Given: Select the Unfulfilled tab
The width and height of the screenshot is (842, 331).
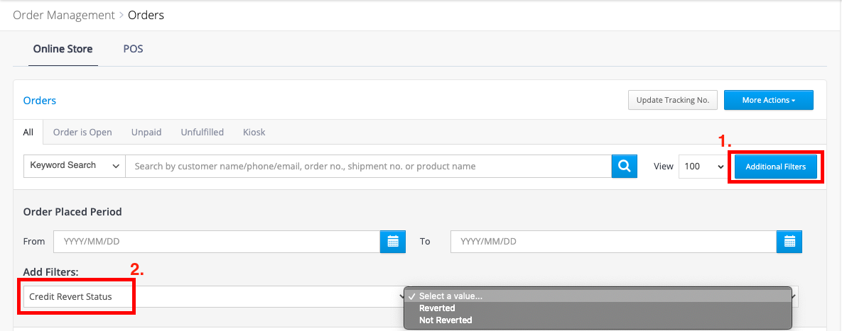Looking at the screenshot, I should [203, 132].
